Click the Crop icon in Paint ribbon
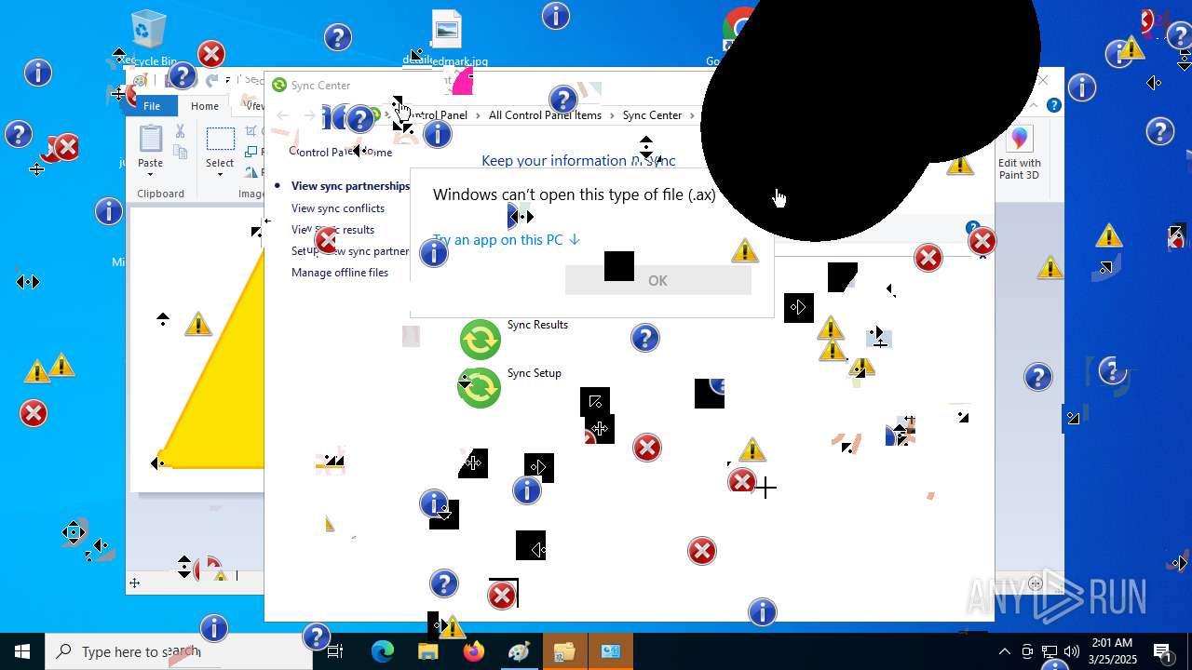The height and width of the screenshot is (670, 1192). (251, 132)
